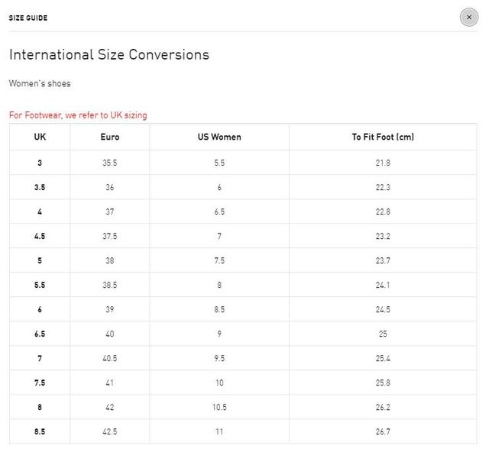Image resolution: width=489 pixels, height=455 pixels.
Task: Click Euro size 38.5 cell
Action: click(110, 285)
